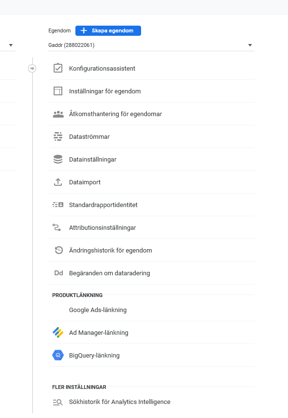Click the Åtkomsthantering för egendomar people icon

(58, 114)
